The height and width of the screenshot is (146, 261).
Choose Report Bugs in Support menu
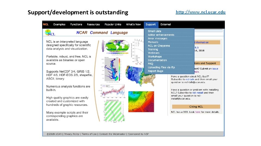[x=156, y=71]
